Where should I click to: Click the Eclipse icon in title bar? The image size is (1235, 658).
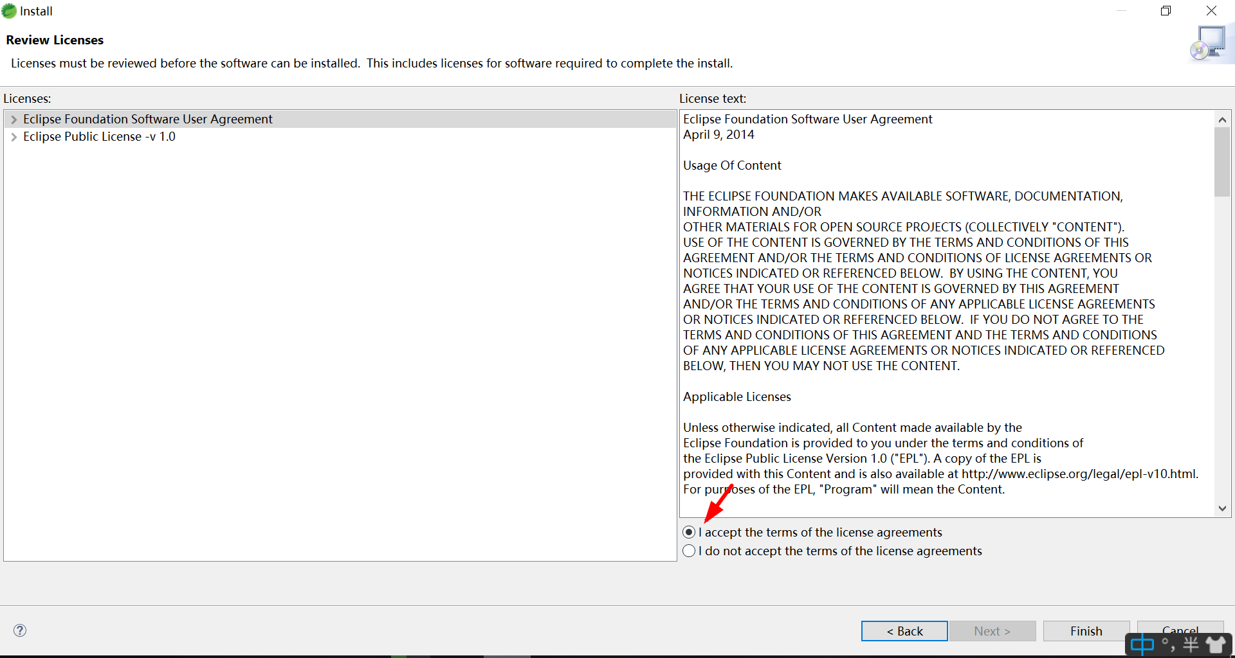tap(9, 11)
